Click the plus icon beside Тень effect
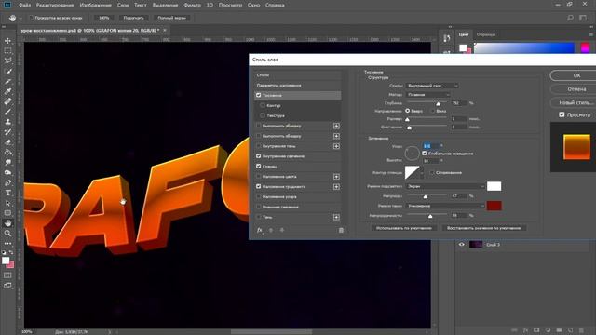596x335 pixels. [336, 217]
